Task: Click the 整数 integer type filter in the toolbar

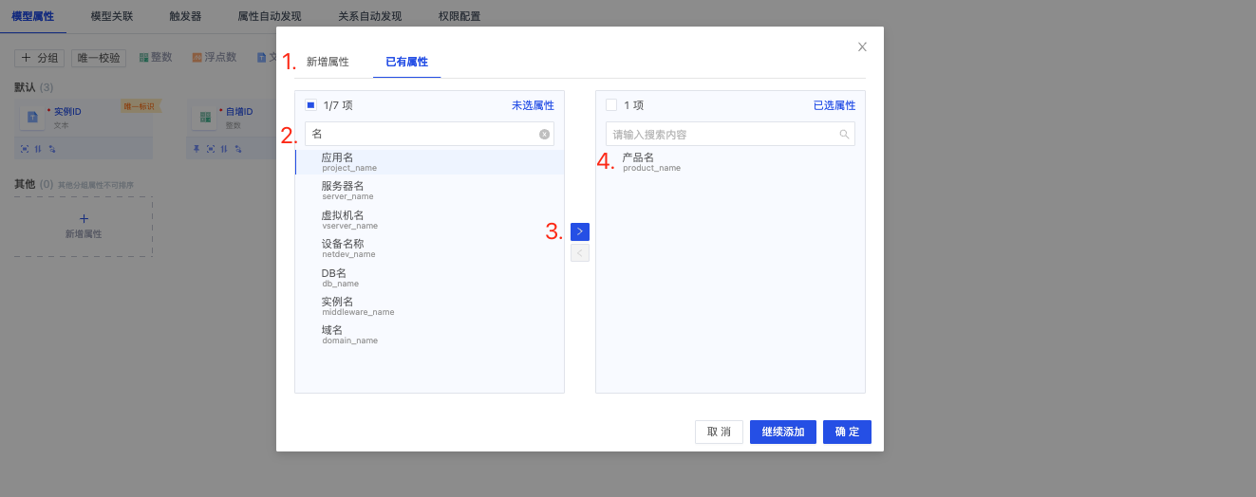Action: coord(156,58)
